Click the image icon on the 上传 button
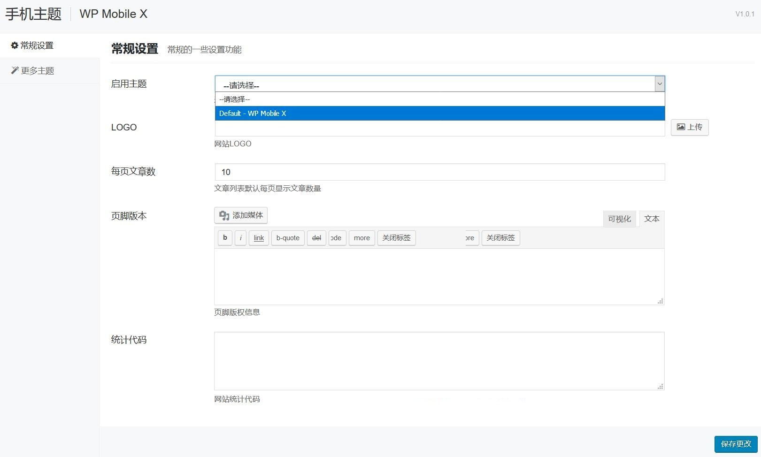This screenshot has width=761, height=457. coord(681,127)
